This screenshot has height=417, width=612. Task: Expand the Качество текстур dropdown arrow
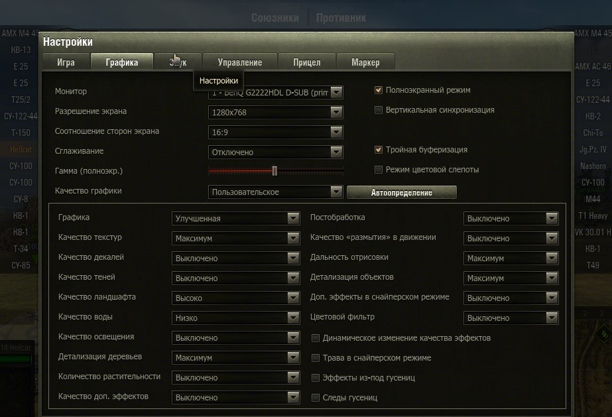[x=293, y=238]
